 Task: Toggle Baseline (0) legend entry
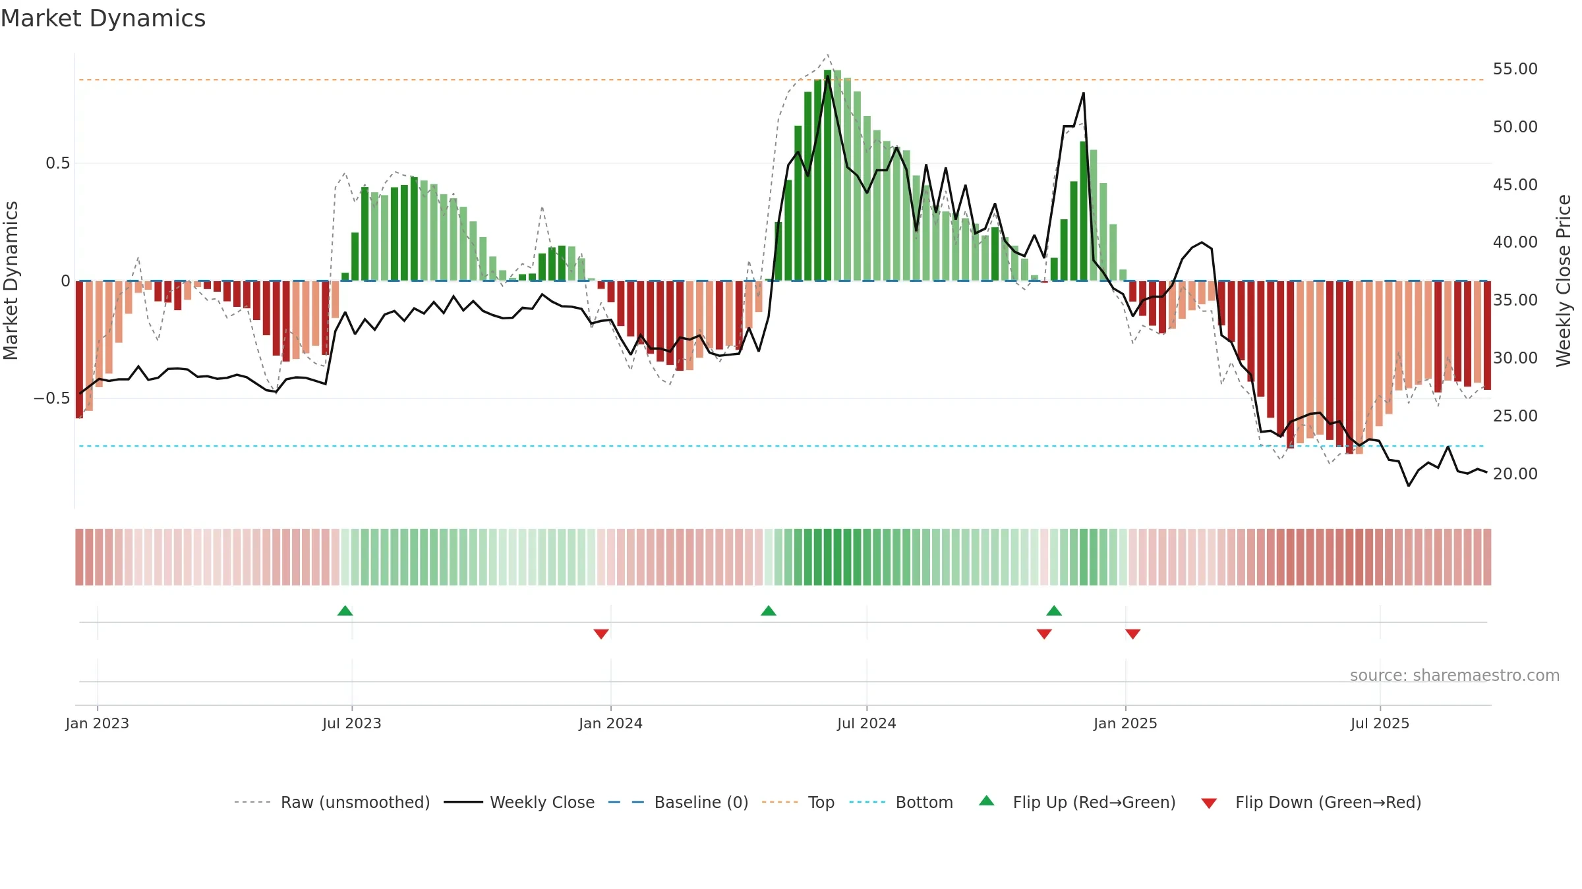[678, 802]
